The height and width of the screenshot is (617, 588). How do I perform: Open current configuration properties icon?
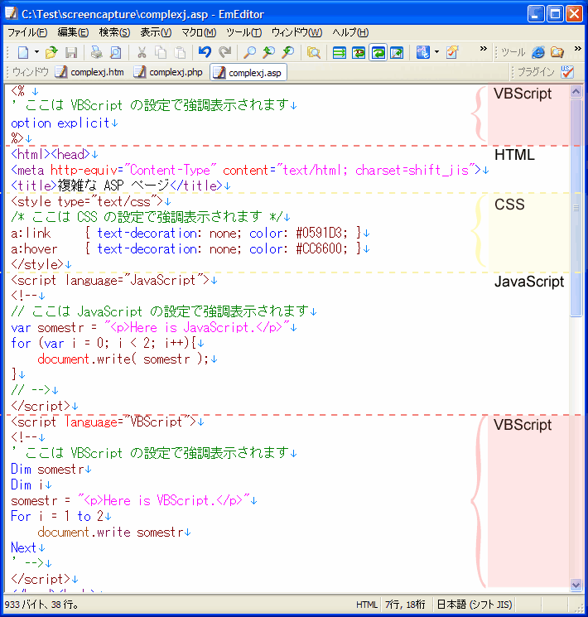(x=452, y=52)
